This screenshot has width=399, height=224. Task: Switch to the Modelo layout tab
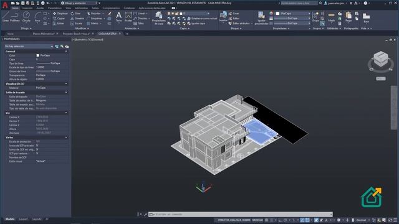(x=10, y=219)
